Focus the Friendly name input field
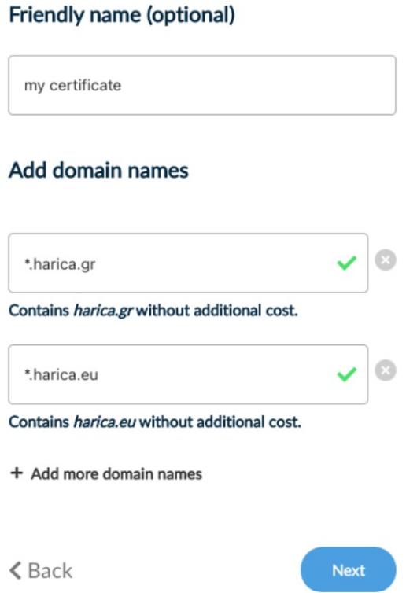This screenshot has width=406, height=593. click(202, 85)
